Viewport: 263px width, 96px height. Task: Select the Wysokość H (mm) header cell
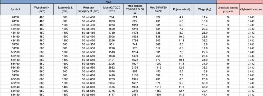[42, 9]
